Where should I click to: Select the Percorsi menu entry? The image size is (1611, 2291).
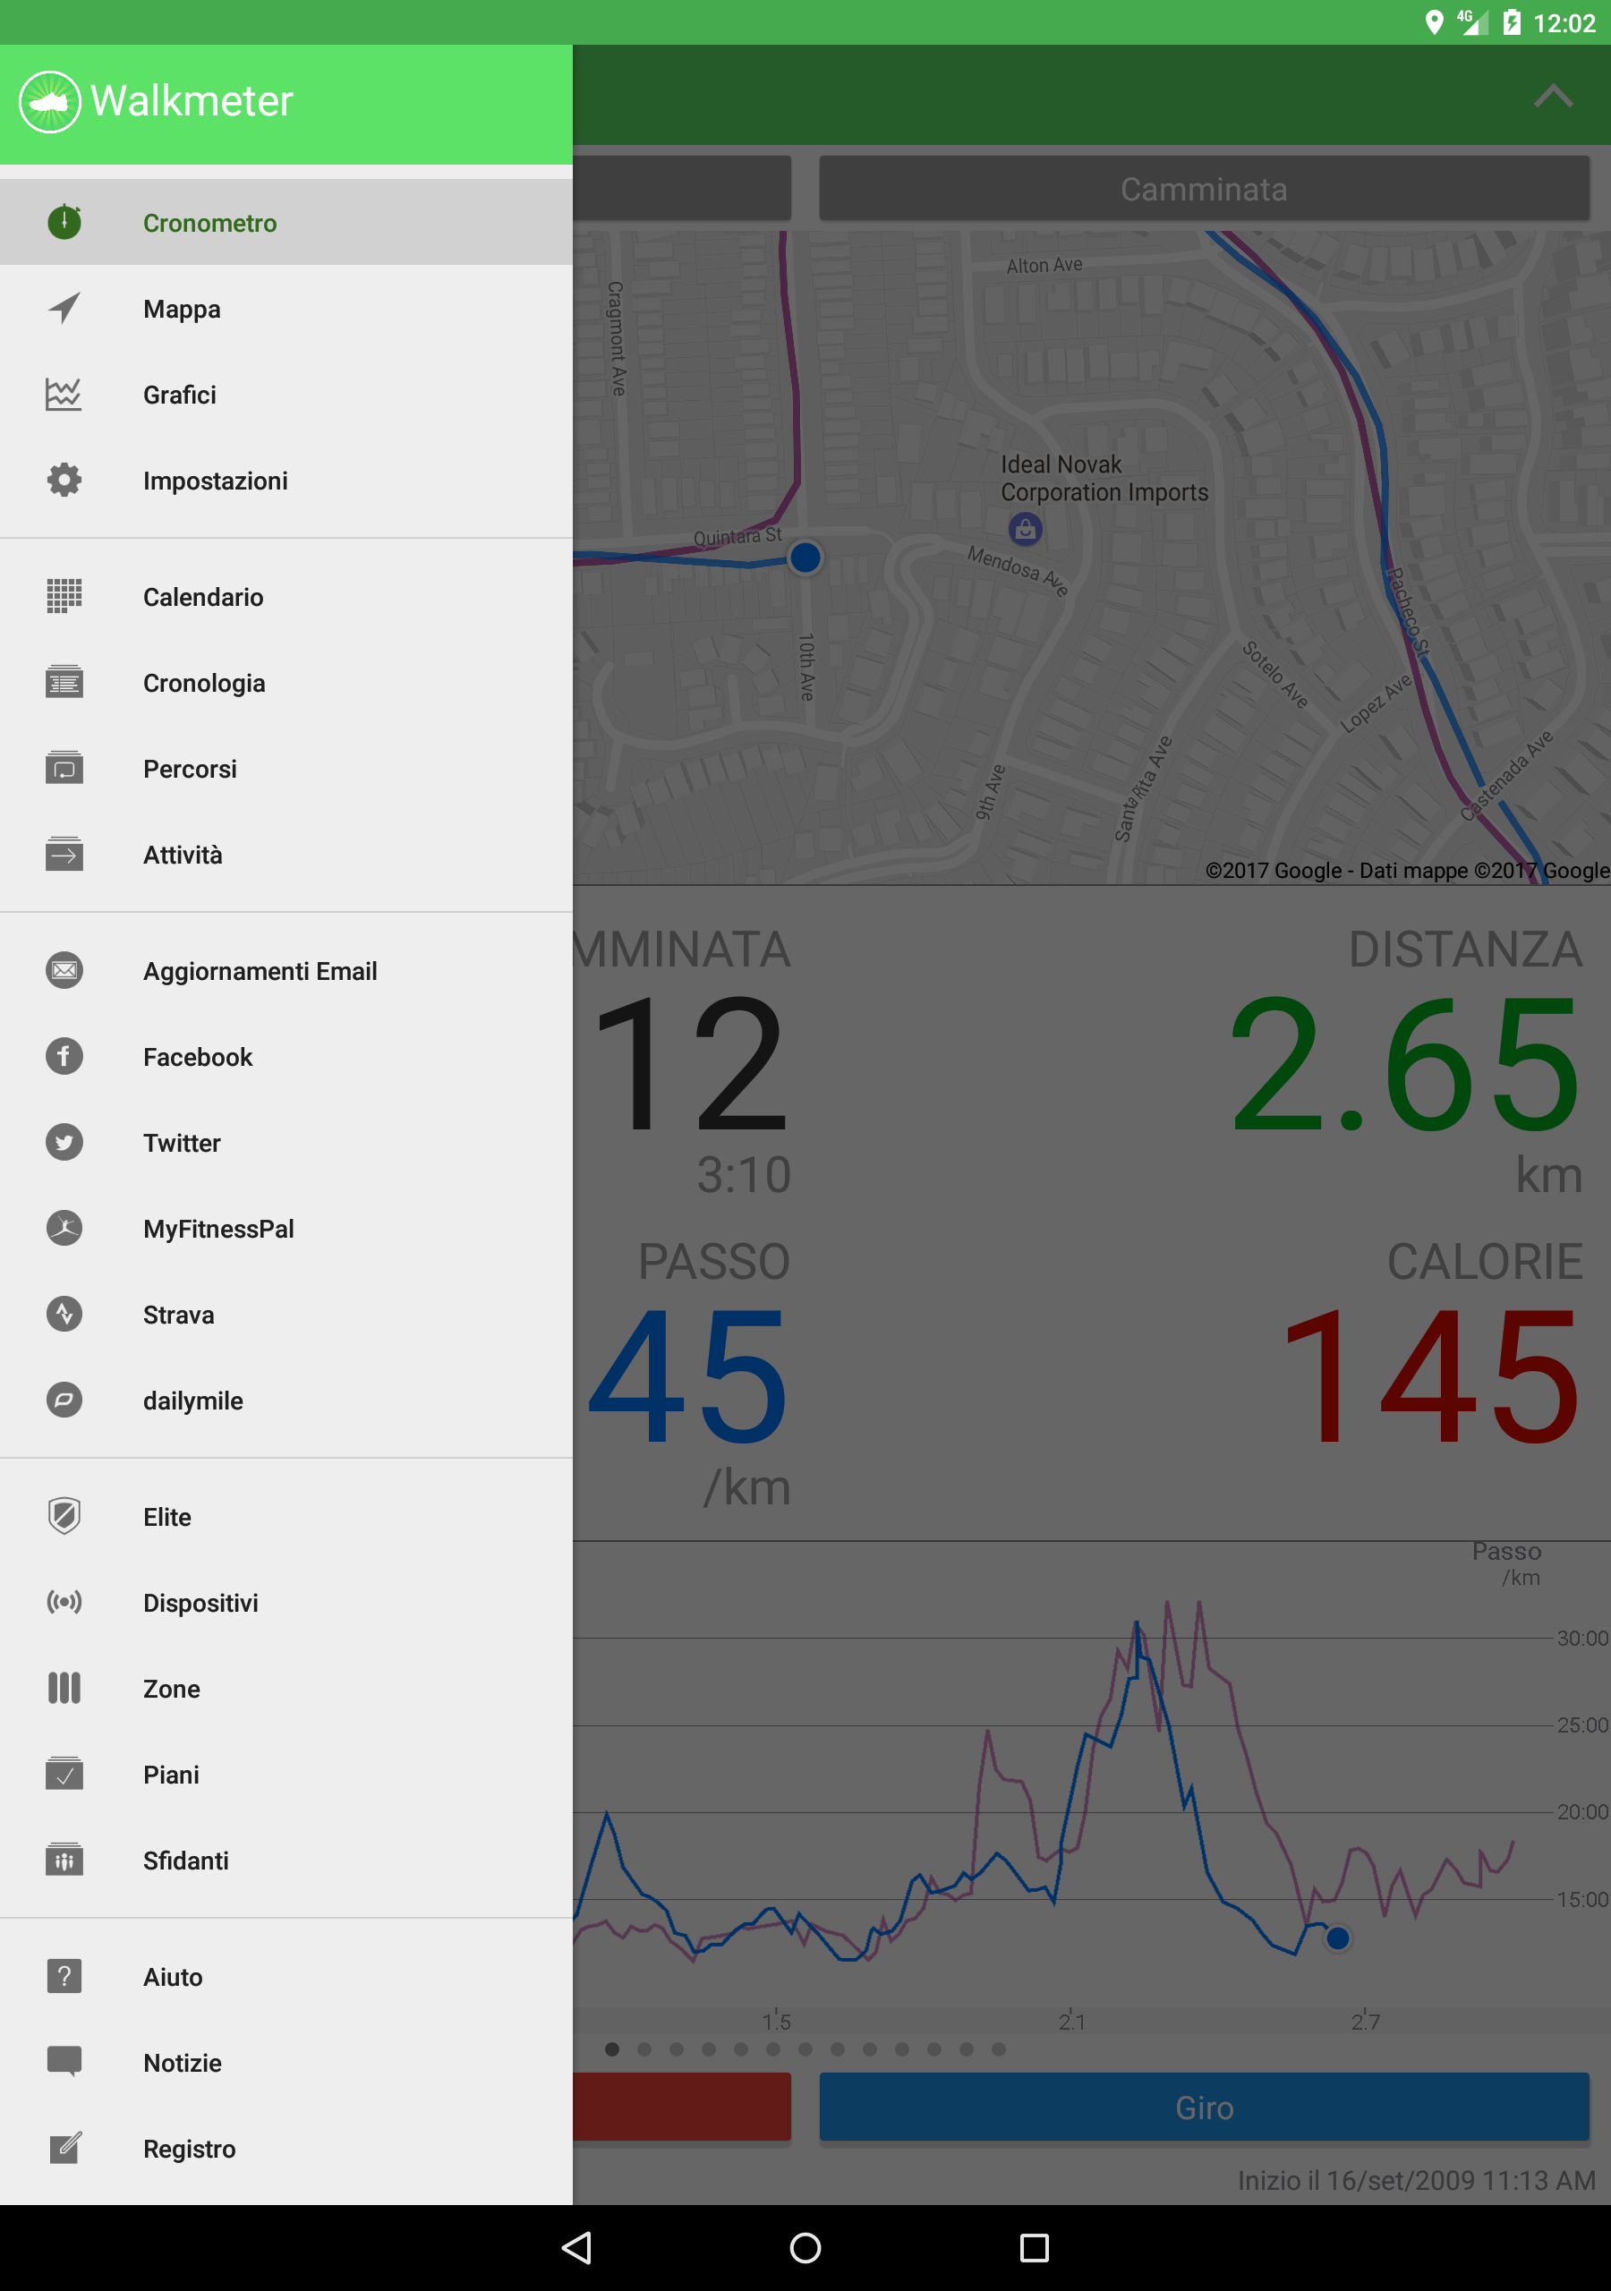pos(286,769)
